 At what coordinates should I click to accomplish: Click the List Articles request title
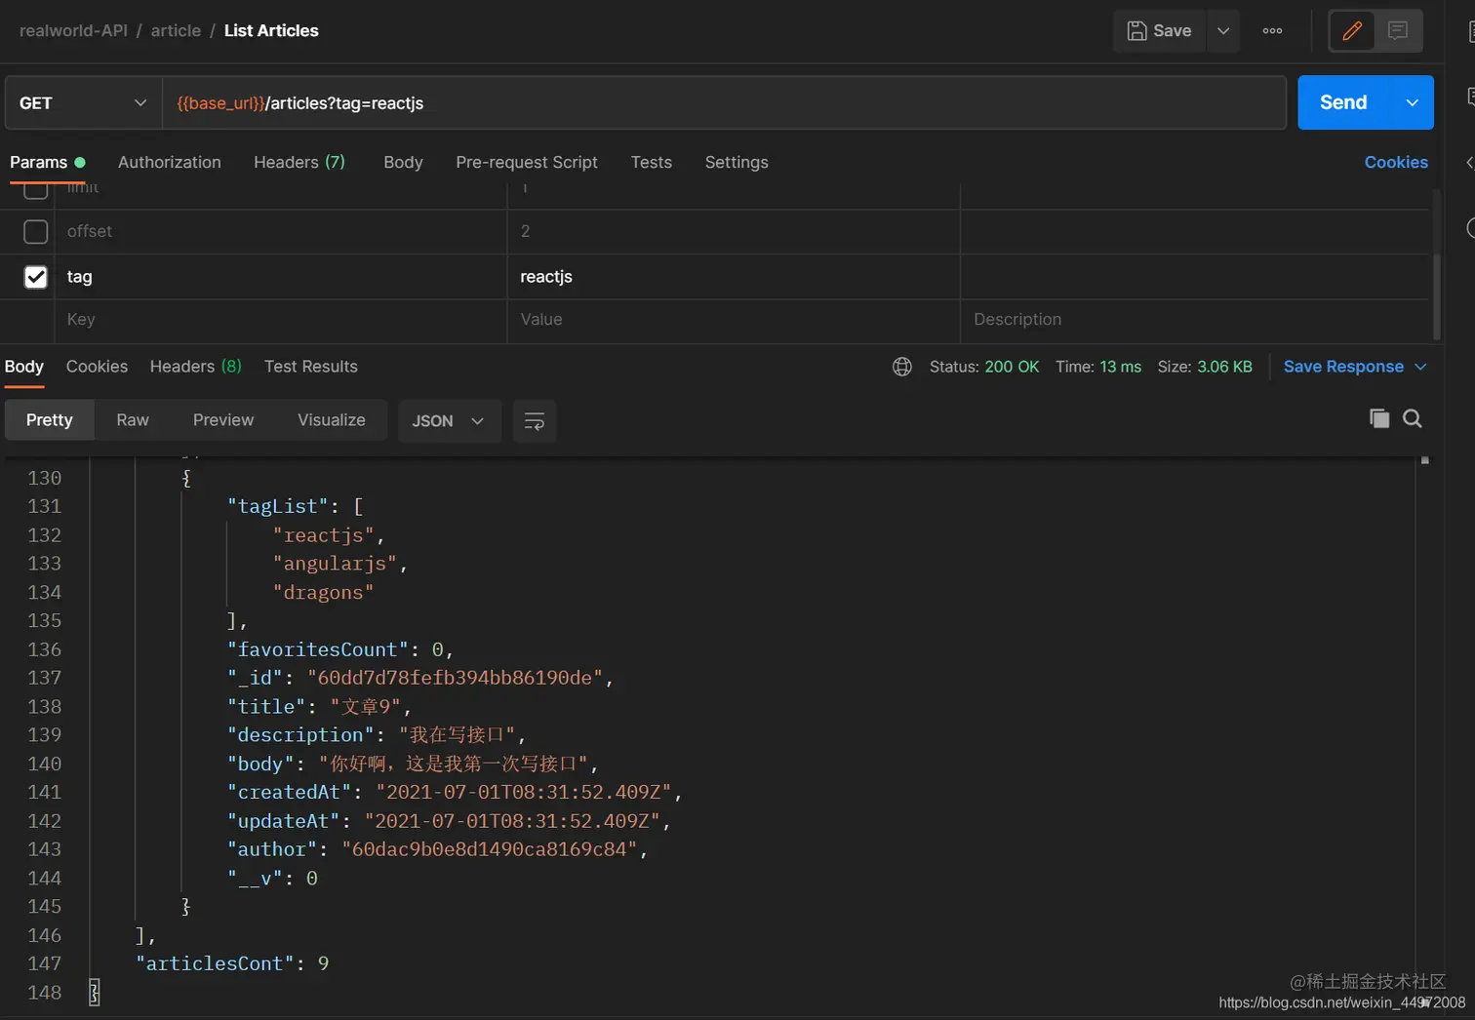tap(271, 31)
